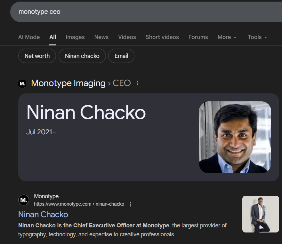The image size is (282, 244).
Task: Open three-dot menu beside the monotype.com URL
Action: [x=130, y=204]
